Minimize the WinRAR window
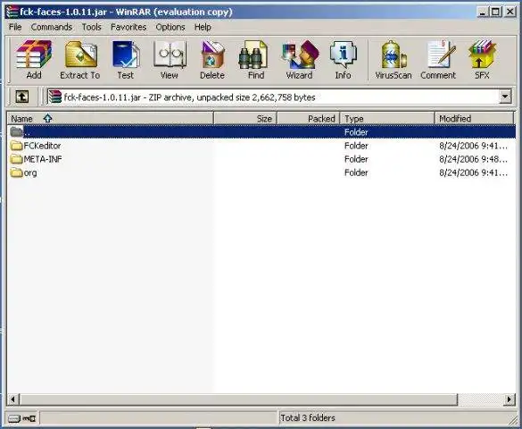The width and height of the screenshot is (522, 429). 483,12
